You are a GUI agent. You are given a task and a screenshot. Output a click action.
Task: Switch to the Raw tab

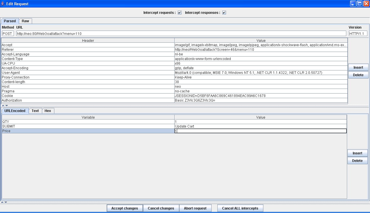click(25, 21)
